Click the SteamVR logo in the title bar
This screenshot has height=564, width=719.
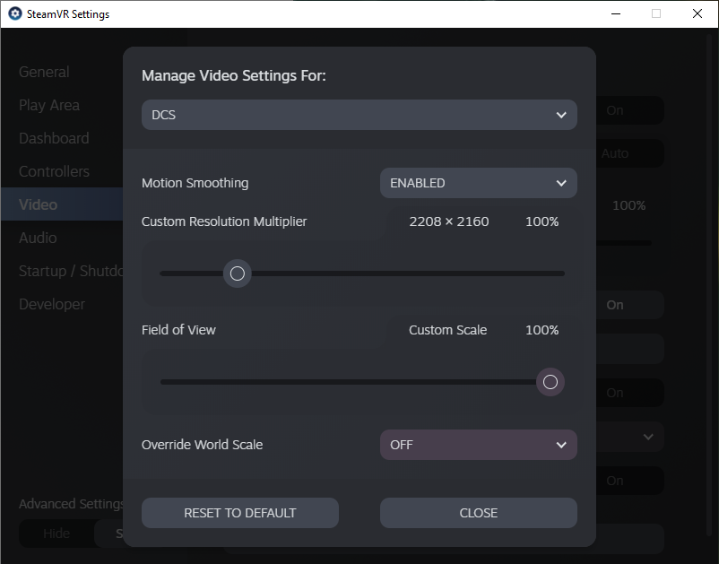tap(15, 13)
